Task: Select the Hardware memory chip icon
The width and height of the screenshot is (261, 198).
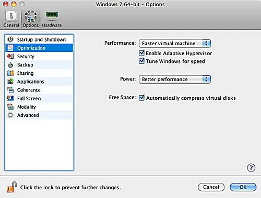Action: pos(52,15)
